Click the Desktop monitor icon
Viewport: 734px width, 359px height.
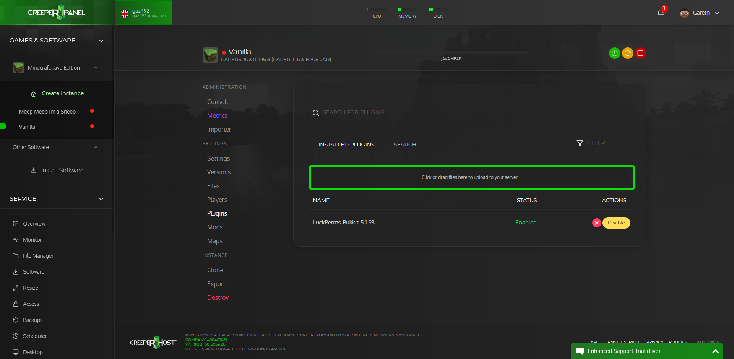(x=16, y=352)
